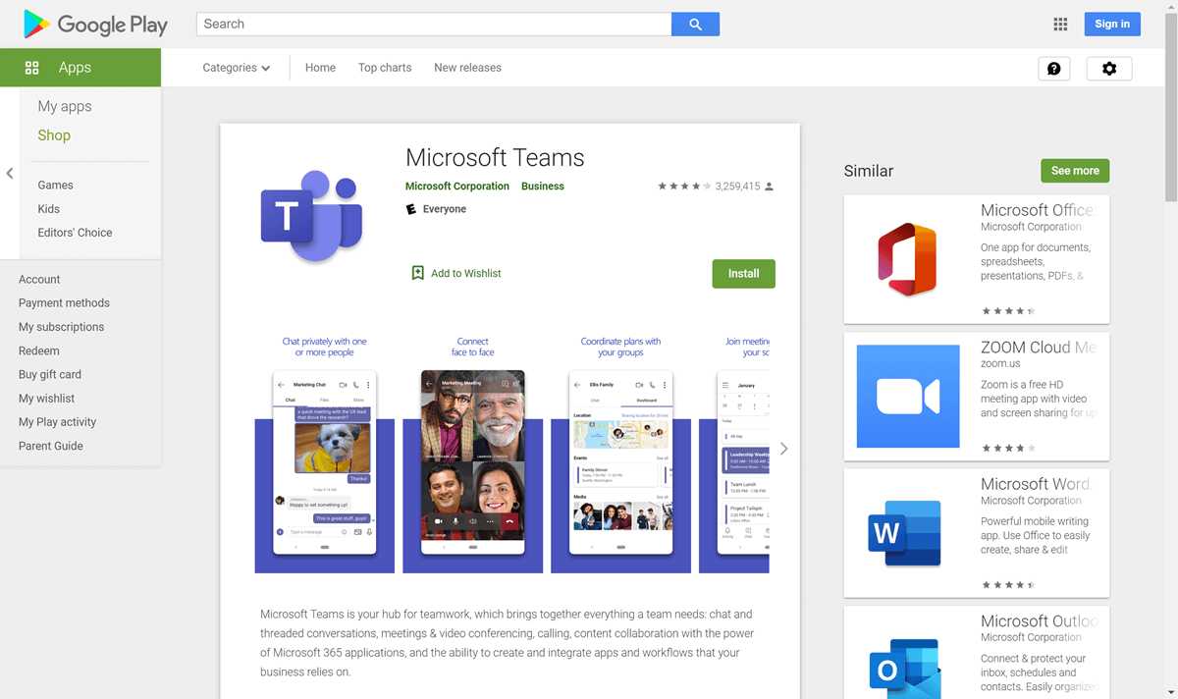
Task: Click the Microsoft Teams title heading
Action: (x=495, y=158)
